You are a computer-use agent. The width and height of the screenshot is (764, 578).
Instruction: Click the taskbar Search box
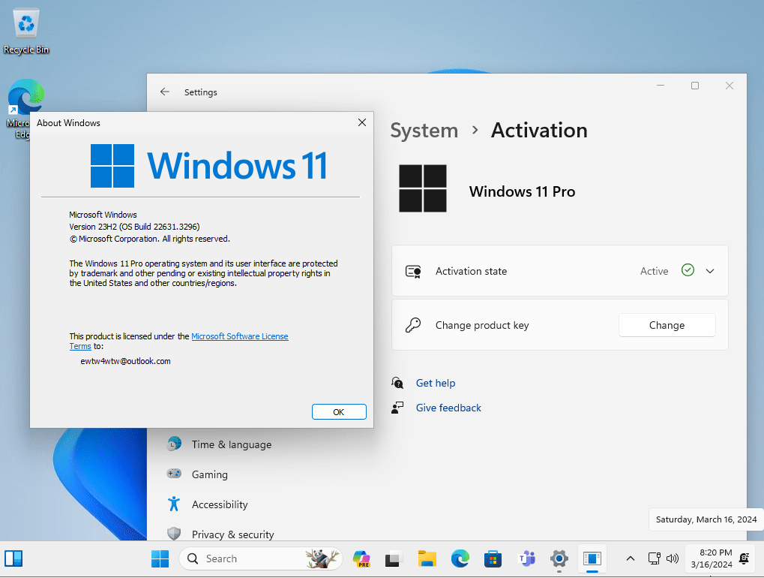(261, 558)
